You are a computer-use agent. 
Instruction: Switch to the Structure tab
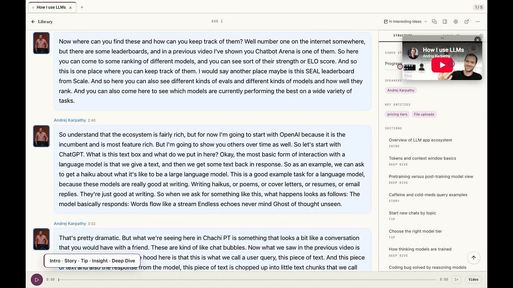pos(402,36)
